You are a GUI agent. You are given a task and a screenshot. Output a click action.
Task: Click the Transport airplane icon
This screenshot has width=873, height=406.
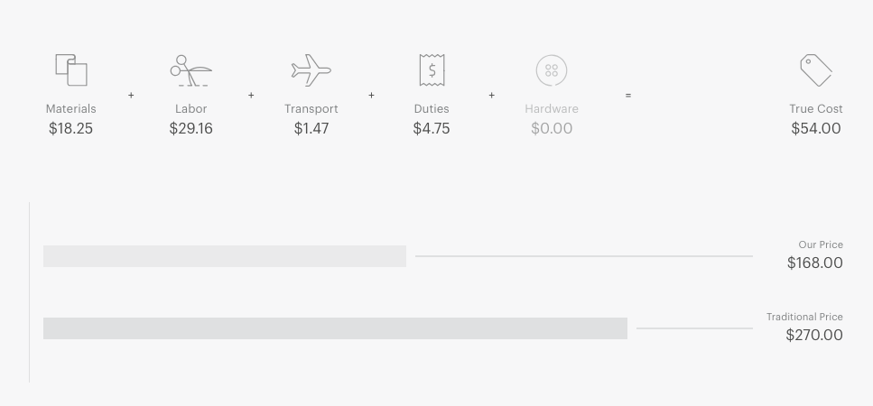311,70
